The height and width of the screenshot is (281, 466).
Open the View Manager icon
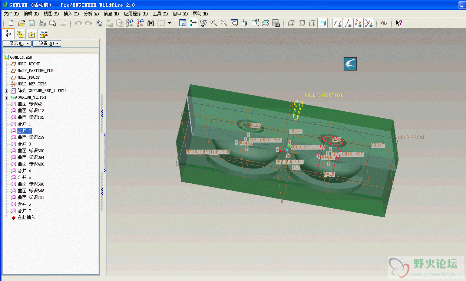point(276,23)
